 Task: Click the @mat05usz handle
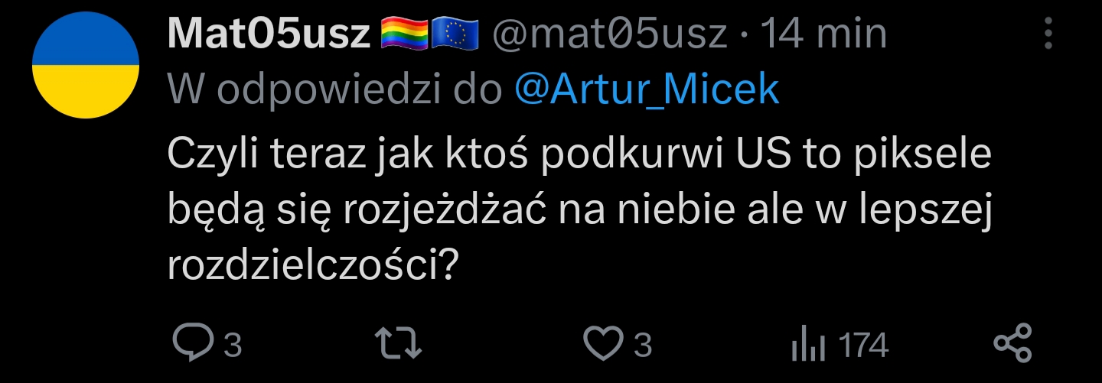(x=609, y=34)
